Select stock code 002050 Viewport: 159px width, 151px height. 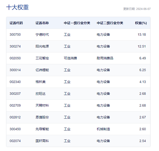click(15, 58)
